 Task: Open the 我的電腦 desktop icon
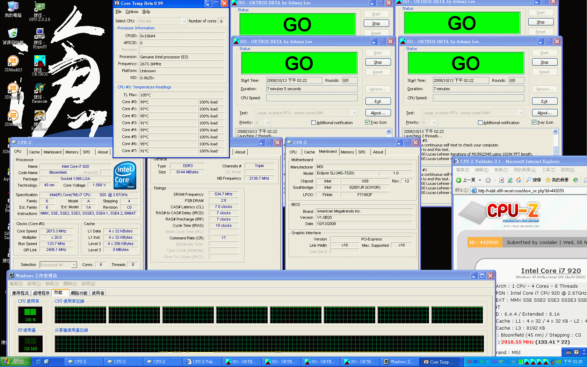click(13, 9)
